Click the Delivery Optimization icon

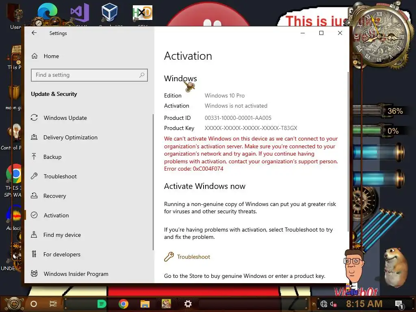coord(34,137)
